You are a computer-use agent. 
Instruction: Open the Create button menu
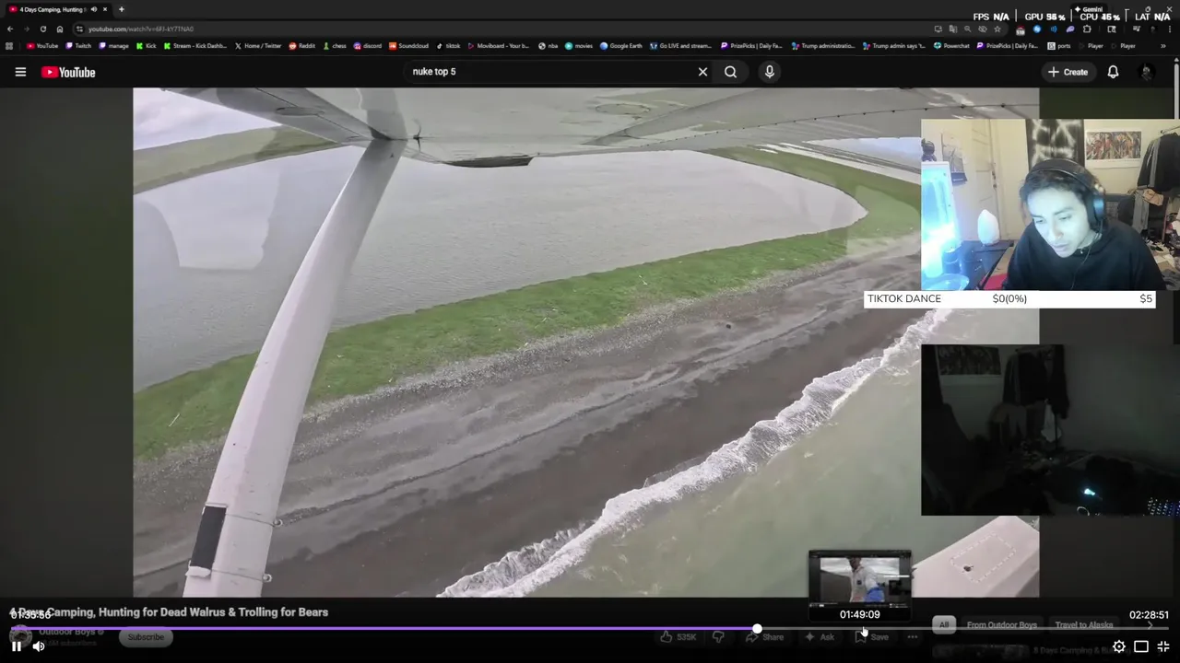pos(1068,72)
